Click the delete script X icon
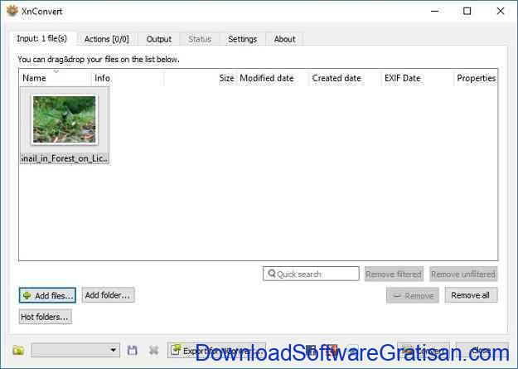This screenshot has height=369, width=518. coord(153,350)
